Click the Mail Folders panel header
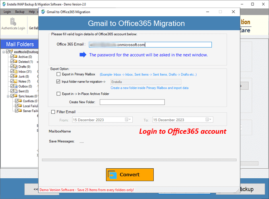269x199 pixels. (x=20, y=44)
